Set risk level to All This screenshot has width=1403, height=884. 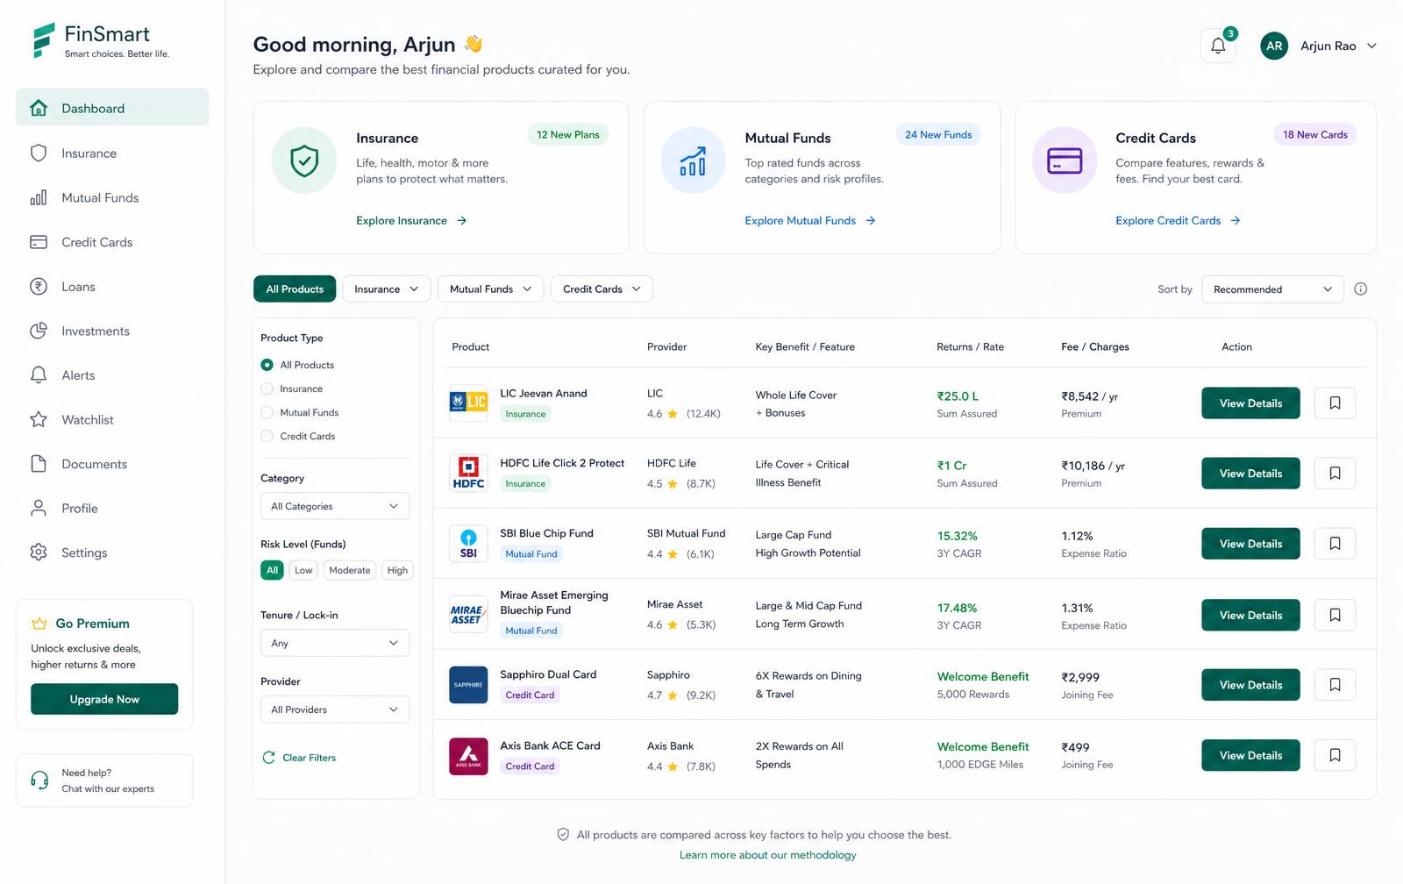tap(272, 570)
